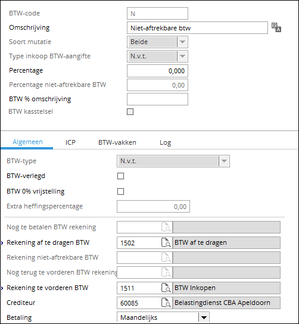Viewport: 299px width, 324px height.
Task: Open the Crediteur lookup icon
Action: (x=166, y=303)
